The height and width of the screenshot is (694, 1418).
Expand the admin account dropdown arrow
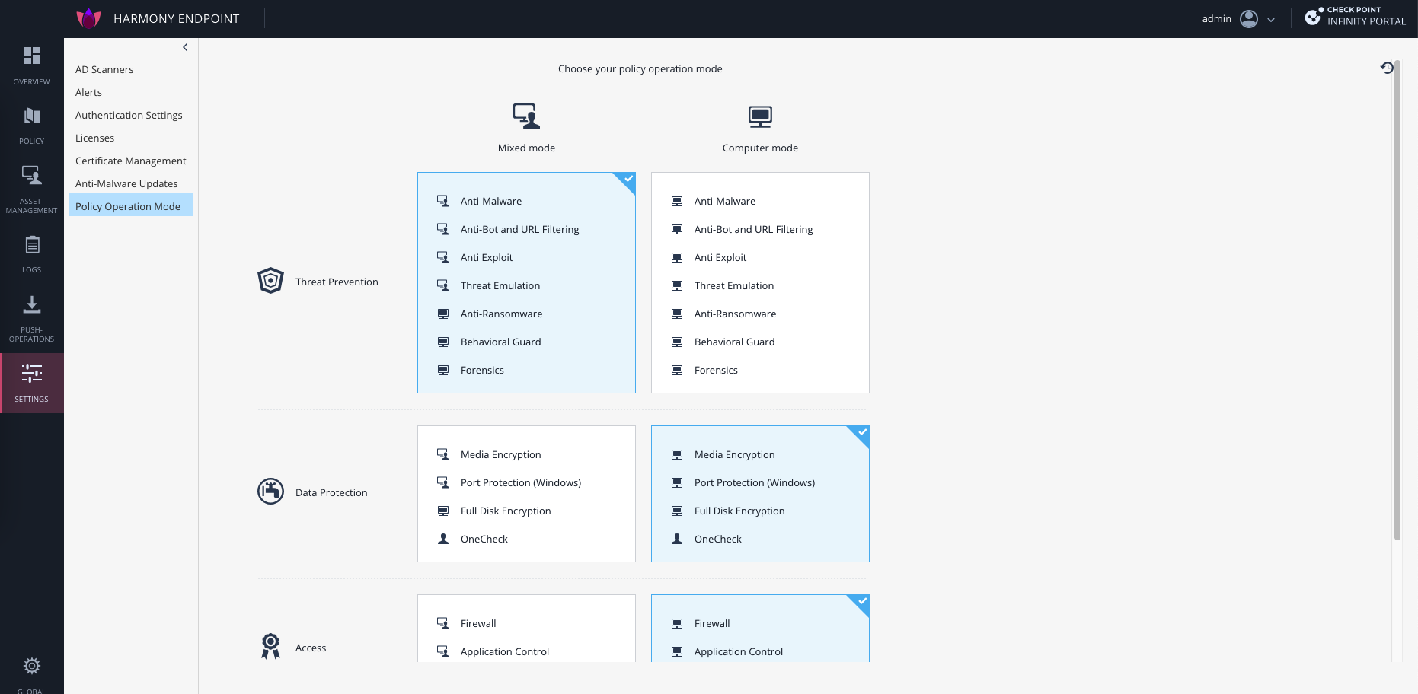tap(1271, 20)
